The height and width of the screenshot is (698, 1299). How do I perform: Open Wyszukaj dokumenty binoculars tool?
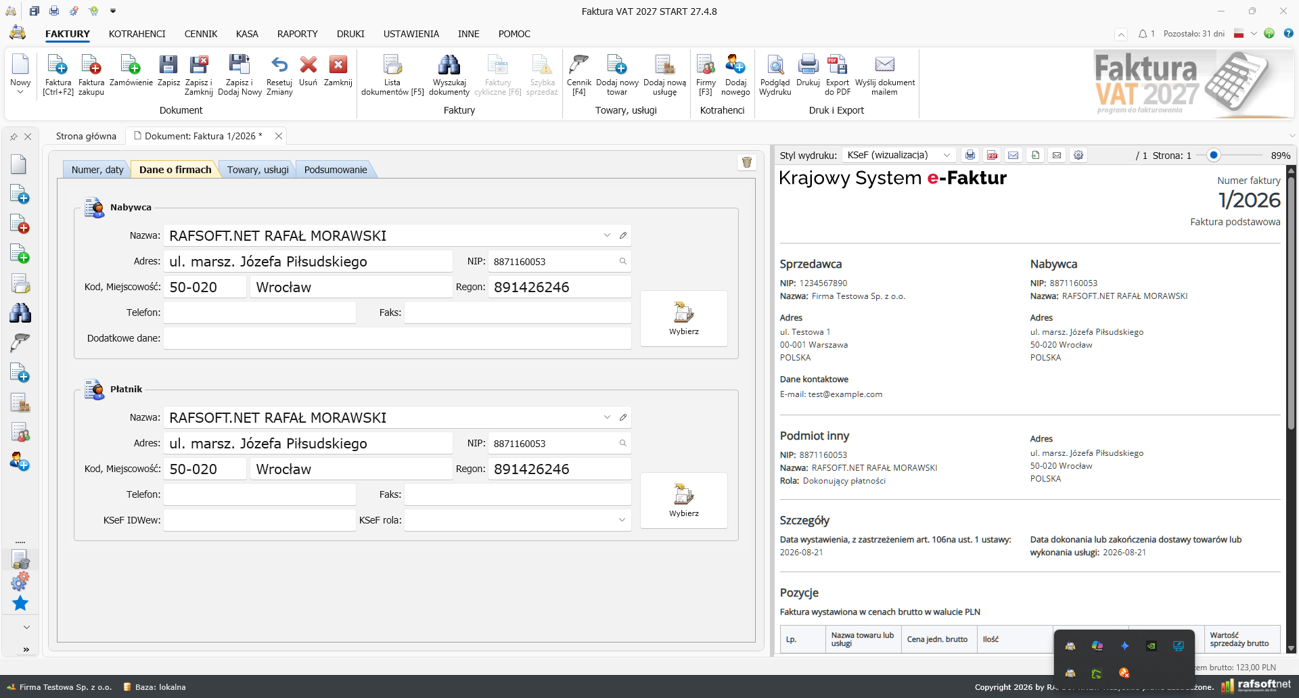click(x=449, y=74)
